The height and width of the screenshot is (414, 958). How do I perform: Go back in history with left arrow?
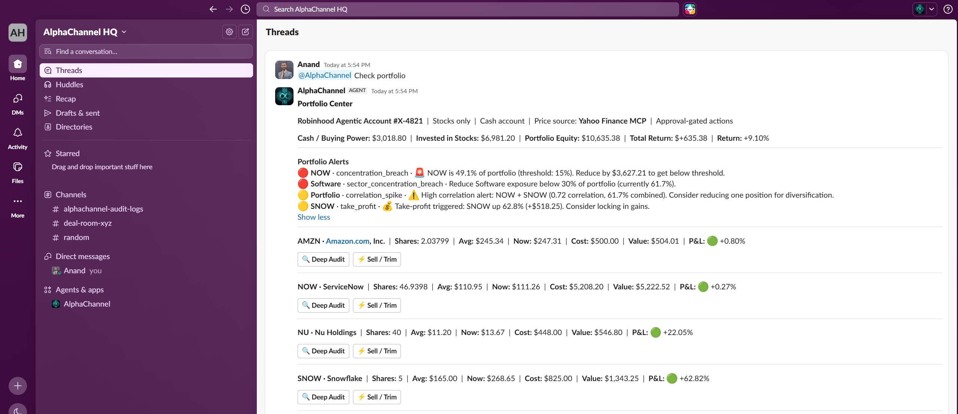213,9
